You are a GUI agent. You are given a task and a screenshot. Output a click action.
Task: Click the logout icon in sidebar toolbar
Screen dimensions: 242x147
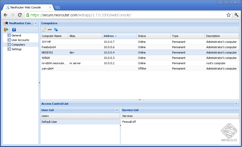(6, 30)
